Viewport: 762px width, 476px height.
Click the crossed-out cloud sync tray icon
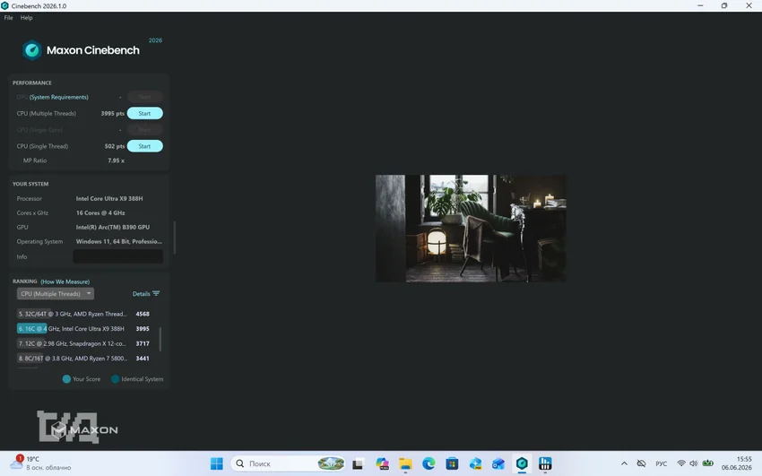(642, 463)
